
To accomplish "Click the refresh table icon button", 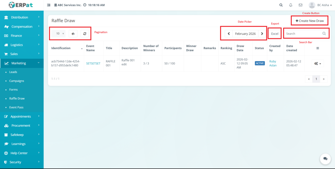I will 85,34.
